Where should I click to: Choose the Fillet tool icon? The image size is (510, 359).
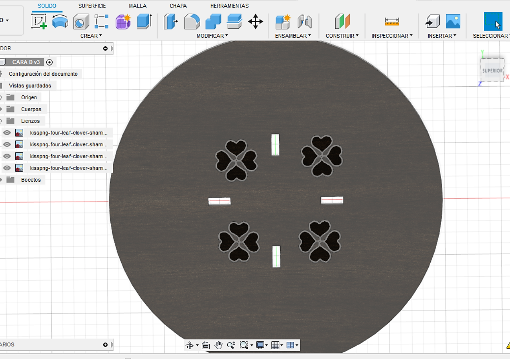192,21
